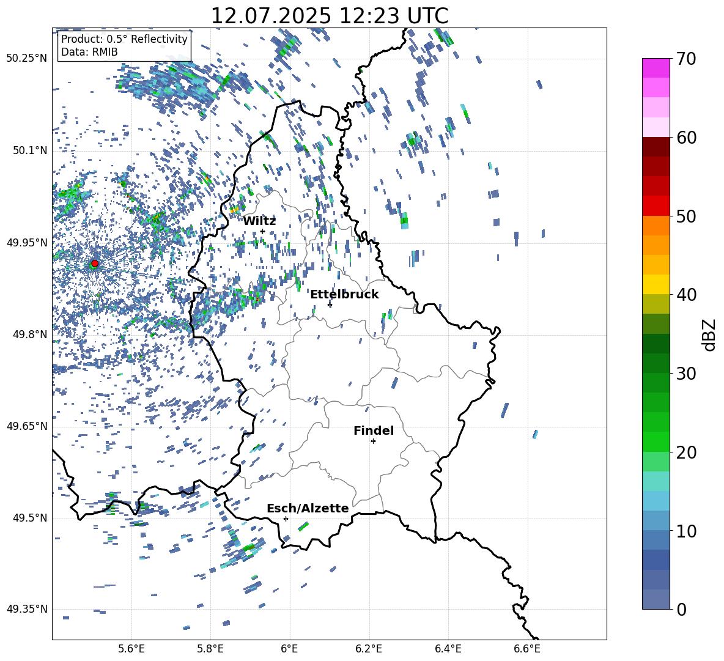
Task: Click the Wiltz station cross marker
Action: click(x=263, y=231)
